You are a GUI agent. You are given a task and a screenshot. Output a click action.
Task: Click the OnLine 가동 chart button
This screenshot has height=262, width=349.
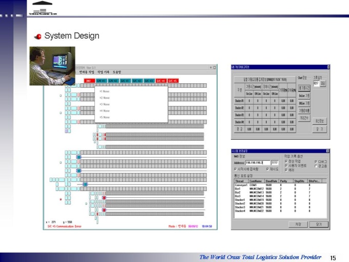(304, 96)
